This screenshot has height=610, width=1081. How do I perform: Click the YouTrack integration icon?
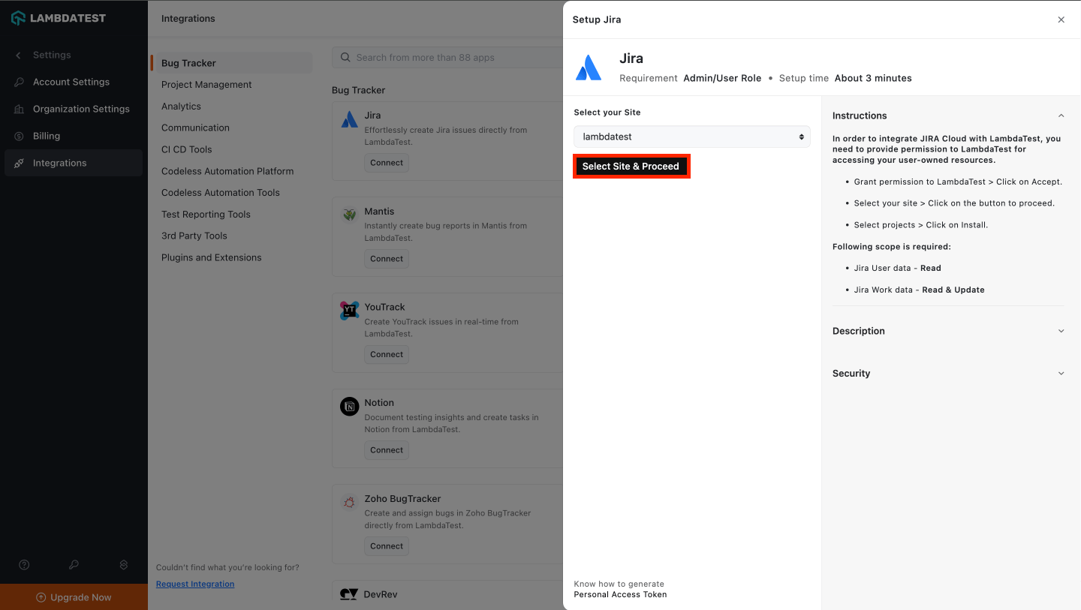(x=349, y=311)
